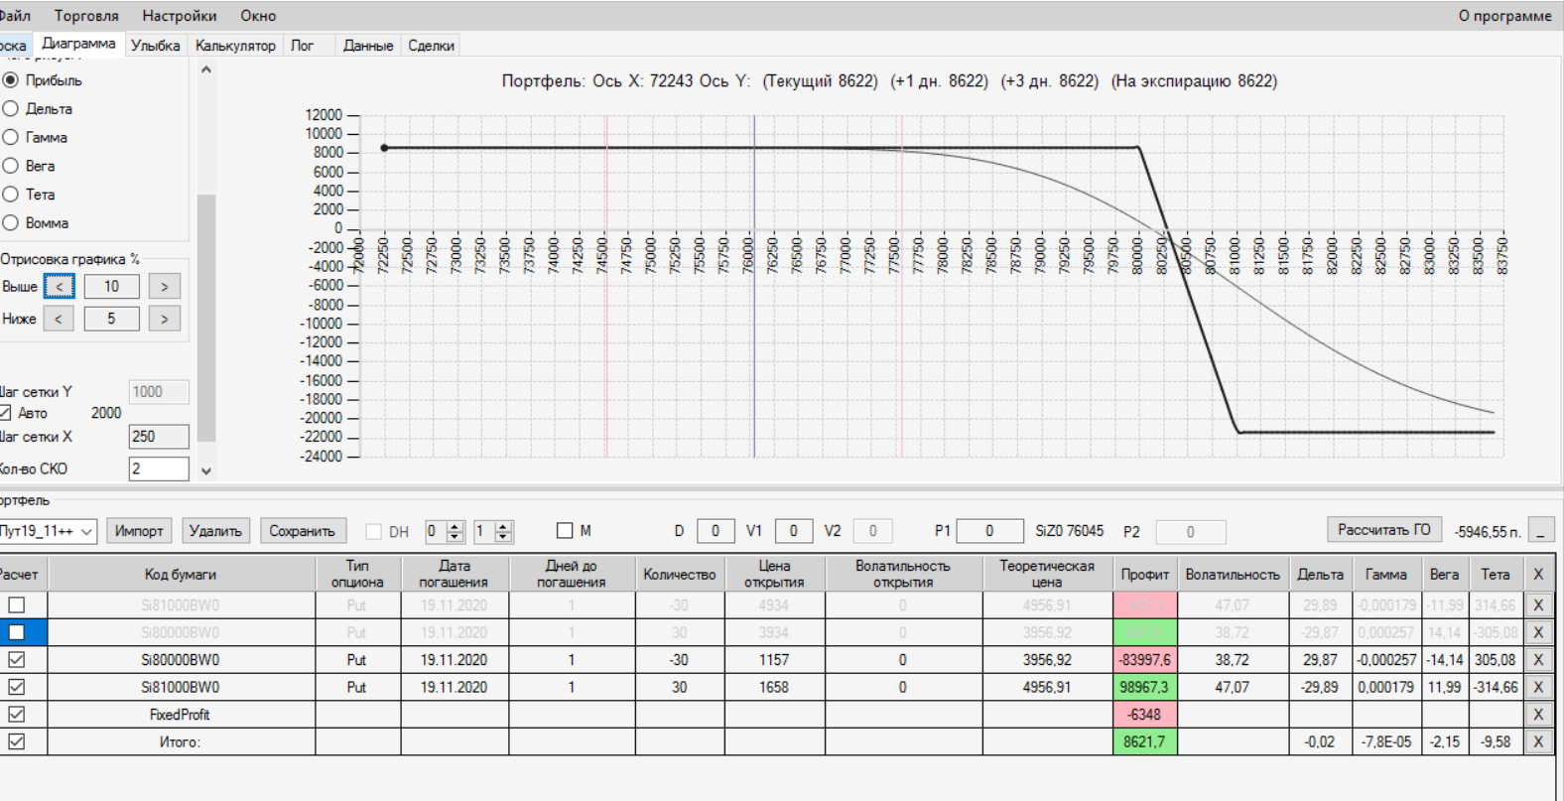Click X on the greyed Si81000BW0 row priced 4934
The height and width of the screenshot is (801, 1564).
pos(1538,605)
